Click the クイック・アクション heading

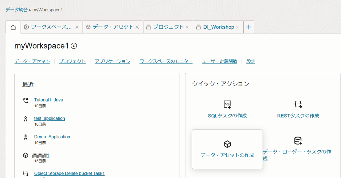pos(221,84)
